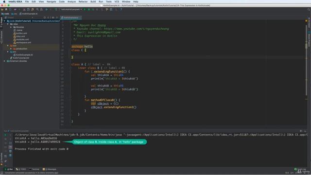Click the Copy toolbar icon
The image size is (311, 175).
(28, 9)
